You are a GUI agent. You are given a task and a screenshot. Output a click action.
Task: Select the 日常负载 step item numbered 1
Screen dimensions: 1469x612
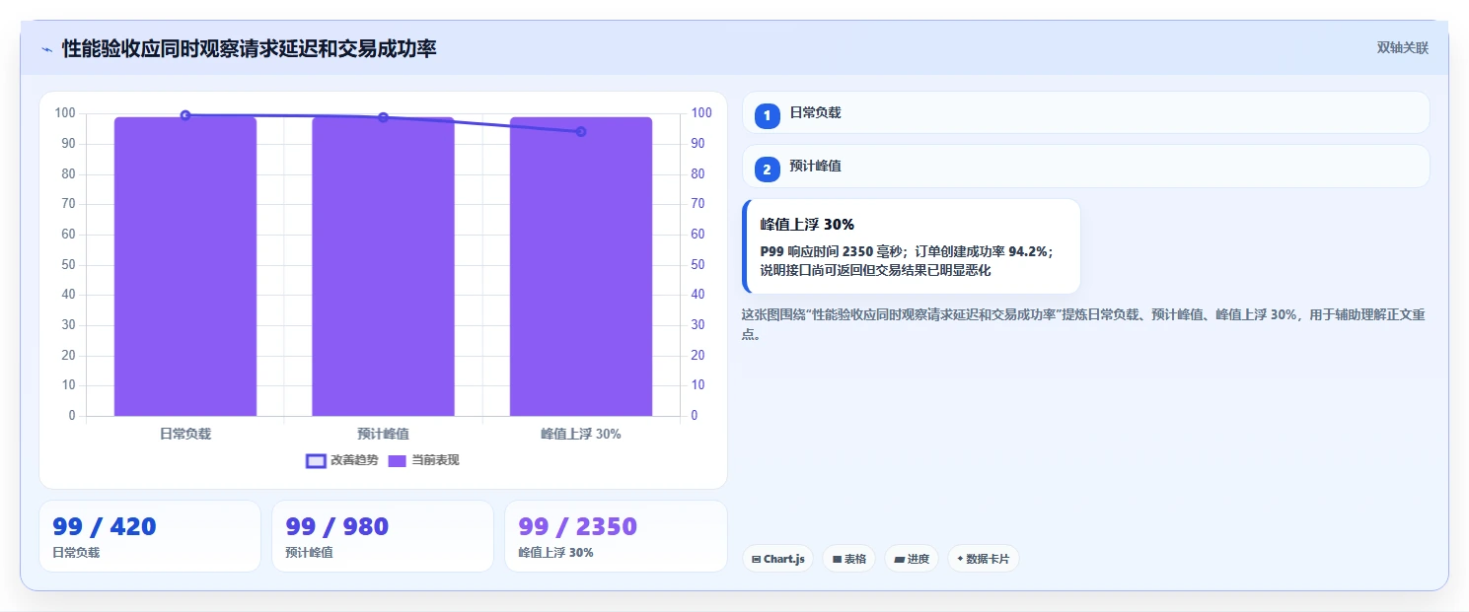tap(1085, 112)
